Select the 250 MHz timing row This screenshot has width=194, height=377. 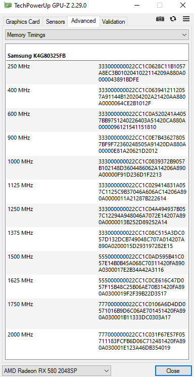(97, 72)
